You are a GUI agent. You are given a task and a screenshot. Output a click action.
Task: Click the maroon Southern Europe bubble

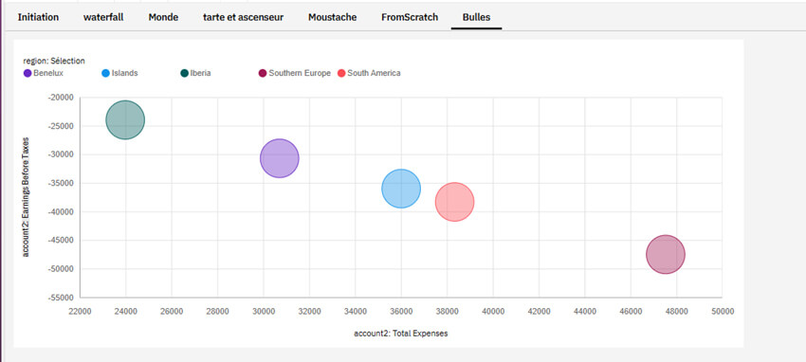666,254
